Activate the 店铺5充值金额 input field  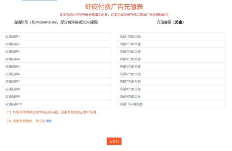(171, 66)
